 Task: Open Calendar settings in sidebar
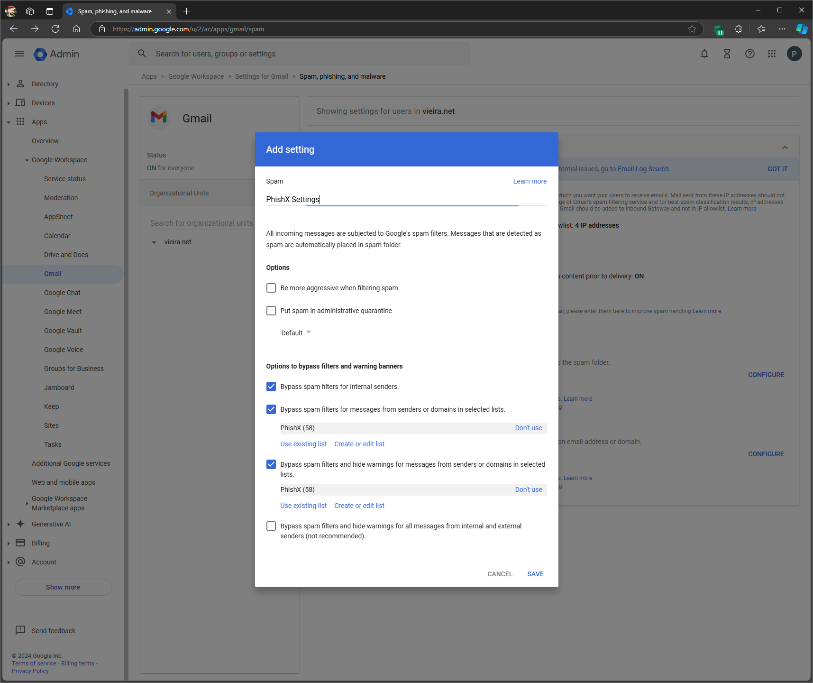click(x=57, y=236)
